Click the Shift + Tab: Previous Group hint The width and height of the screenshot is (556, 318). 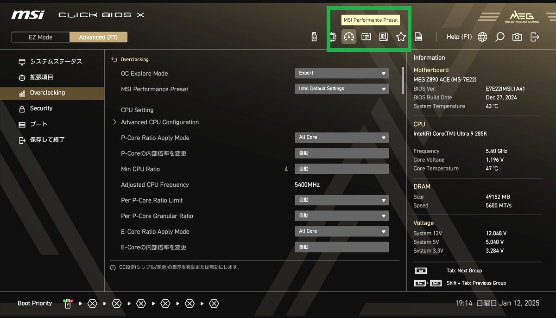476,283
